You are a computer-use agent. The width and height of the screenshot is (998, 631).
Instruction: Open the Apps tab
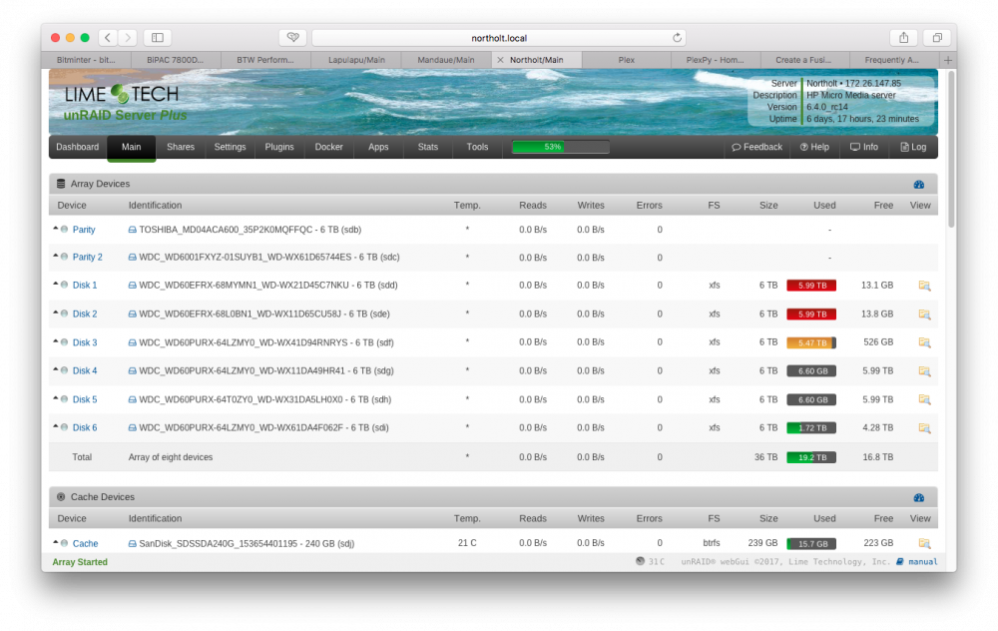378,147
